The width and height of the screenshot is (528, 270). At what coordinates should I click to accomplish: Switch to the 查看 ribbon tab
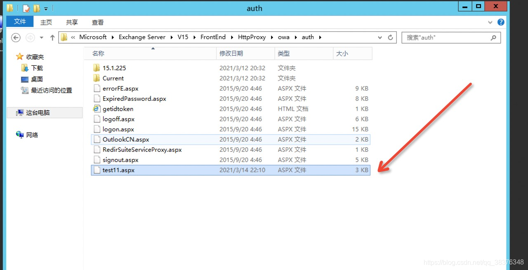click(x=98, y=22)
